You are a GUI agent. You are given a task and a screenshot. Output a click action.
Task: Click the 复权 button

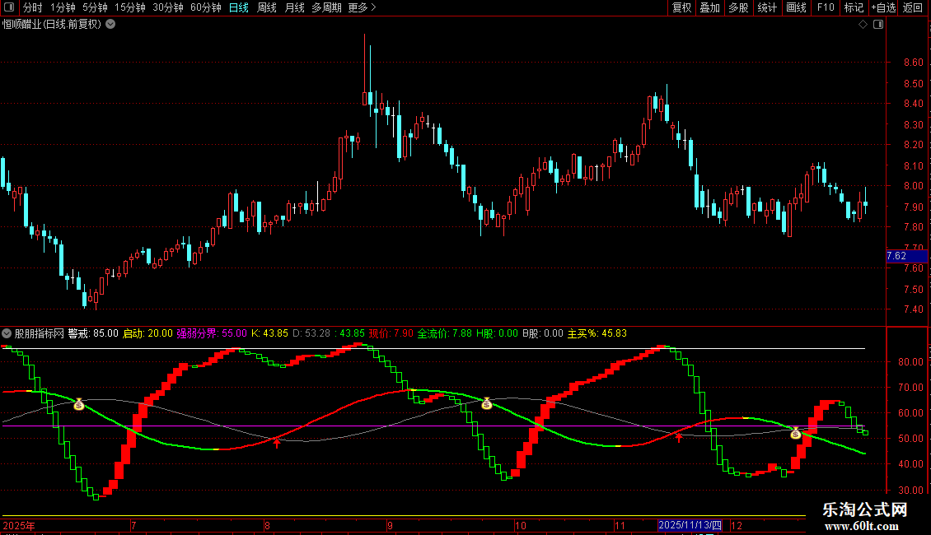(x=681, y=7)
